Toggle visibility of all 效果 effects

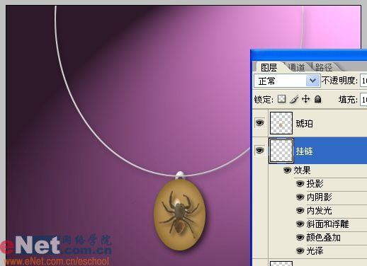pos(287,170)
